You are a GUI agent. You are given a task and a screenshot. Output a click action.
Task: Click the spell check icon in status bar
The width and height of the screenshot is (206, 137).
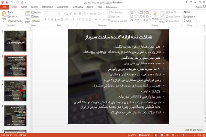click(16, 135)
